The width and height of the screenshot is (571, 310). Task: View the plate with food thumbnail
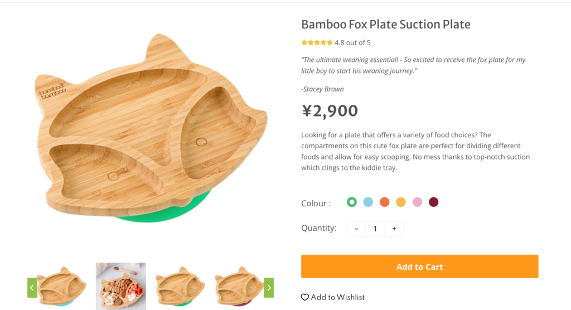point(121,287)
